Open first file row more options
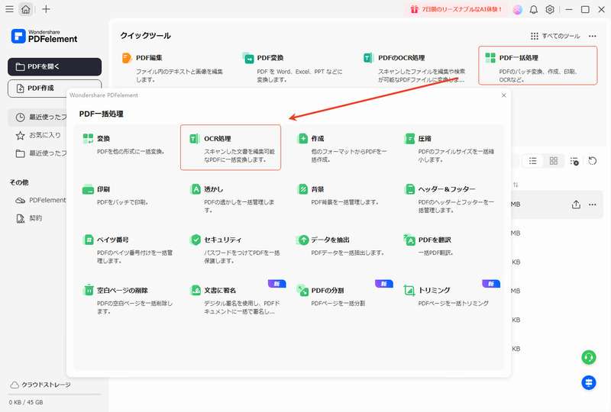The width and height of the screenshot is (611, 412). click(x=593, y=204)
